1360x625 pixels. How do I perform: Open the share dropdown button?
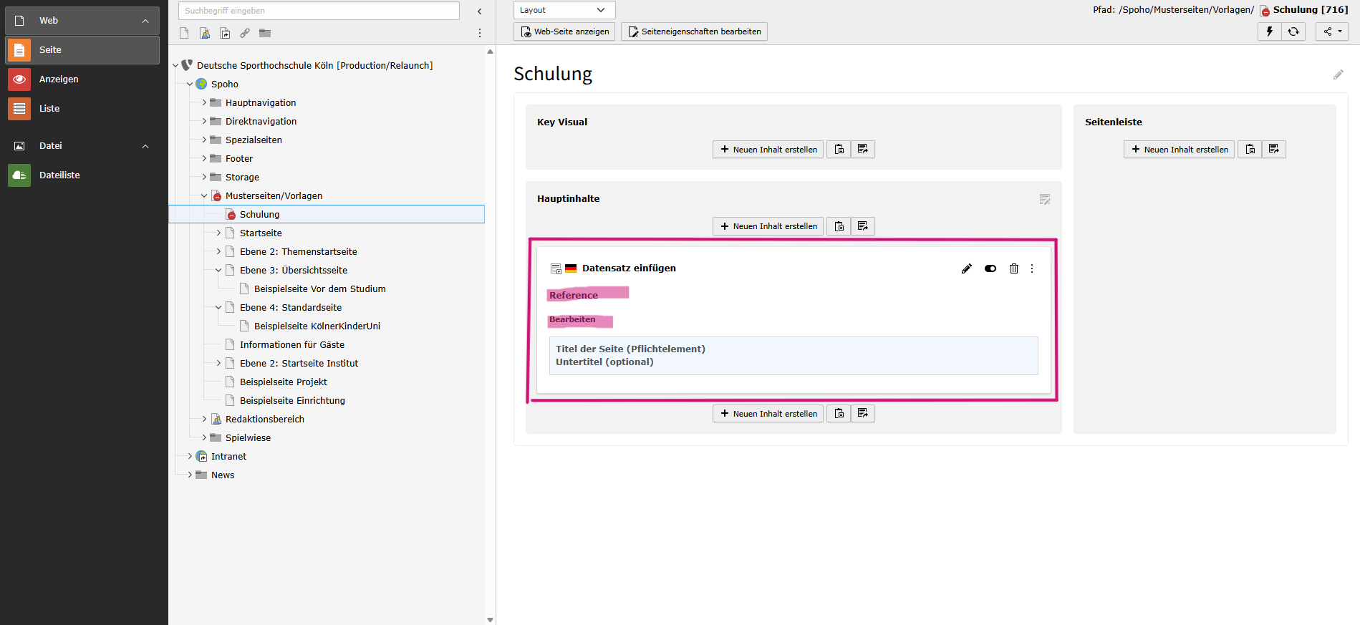pyautogui.click(x=1331, y=32)
